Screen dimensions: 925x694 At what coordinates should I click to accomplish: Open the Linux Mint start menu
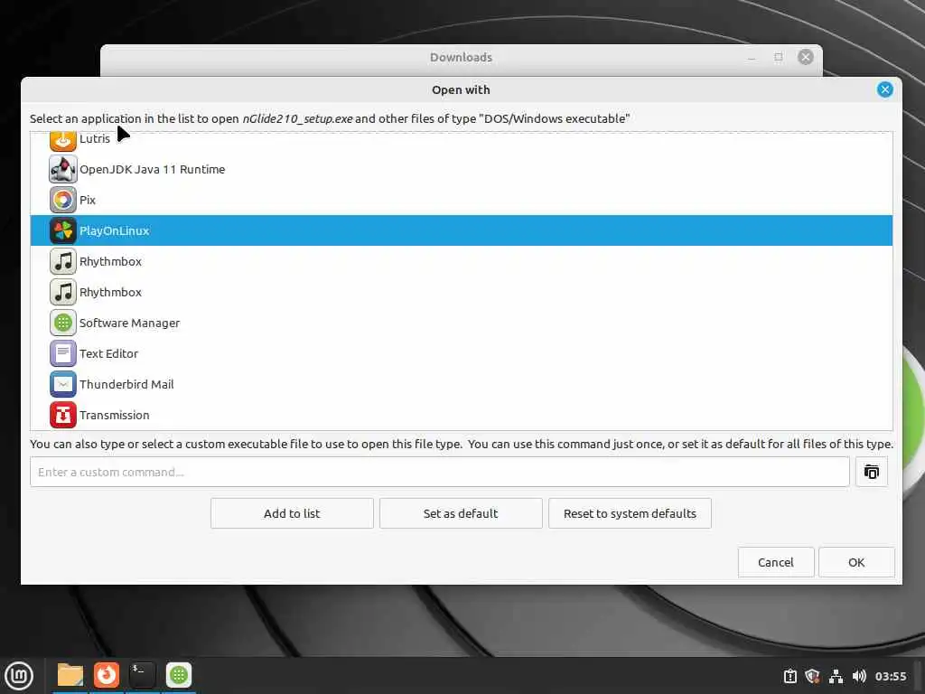tap(19, 676)
